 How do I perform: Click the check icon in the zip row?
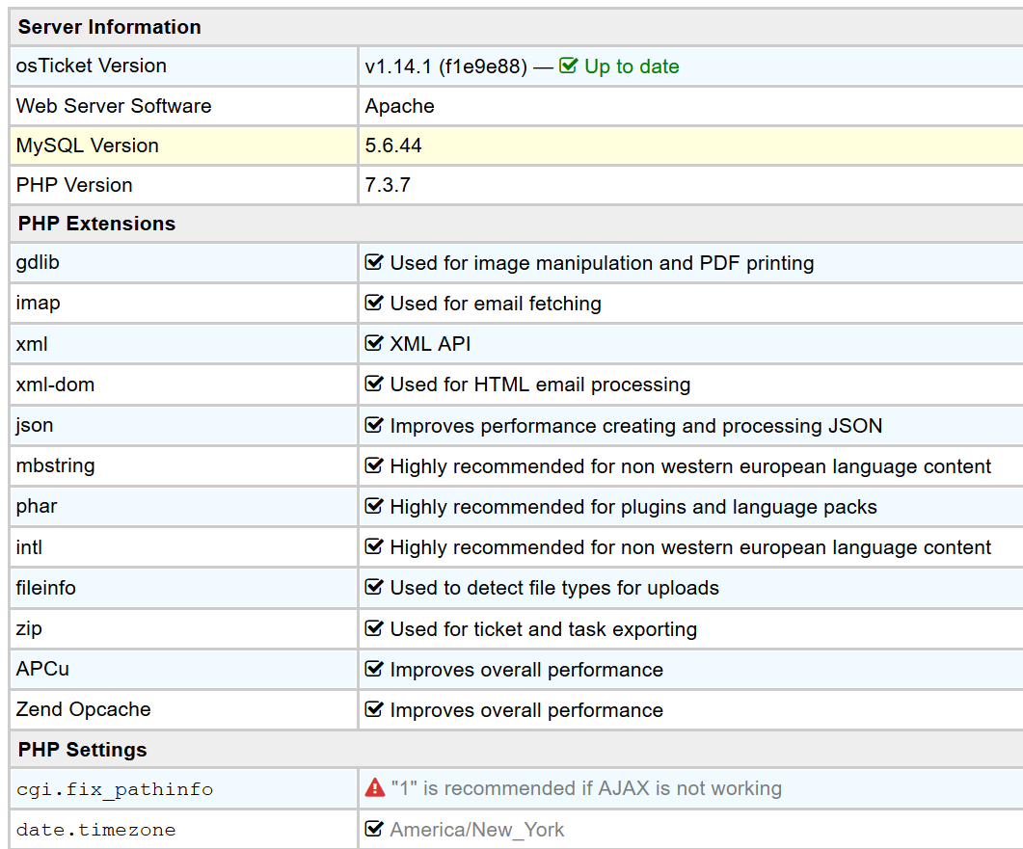pos(374,628)
